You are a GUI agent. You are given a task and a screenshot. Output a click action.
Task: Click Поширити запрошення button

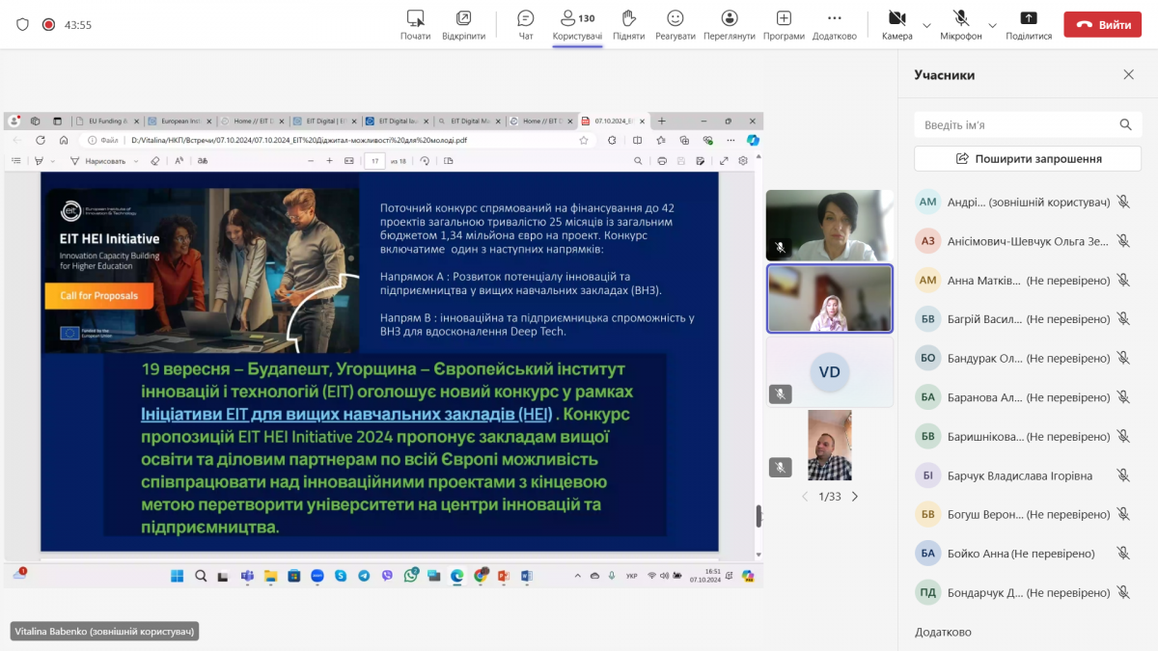1028,158
